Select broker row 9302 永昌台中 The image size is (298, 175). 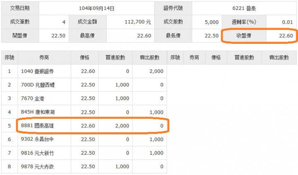[x=84, y=139]
